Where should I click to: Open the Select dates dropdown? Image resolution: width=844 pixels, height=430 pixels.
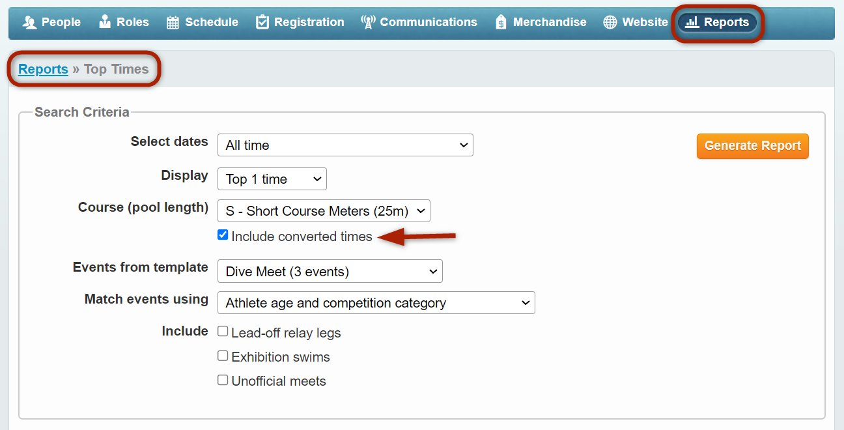coord(345,145)
